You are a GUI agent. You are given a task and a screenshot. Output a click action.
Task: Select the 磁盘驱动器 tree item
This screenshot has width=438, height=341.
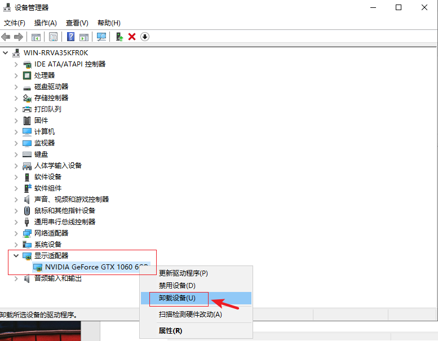point(51,87)
